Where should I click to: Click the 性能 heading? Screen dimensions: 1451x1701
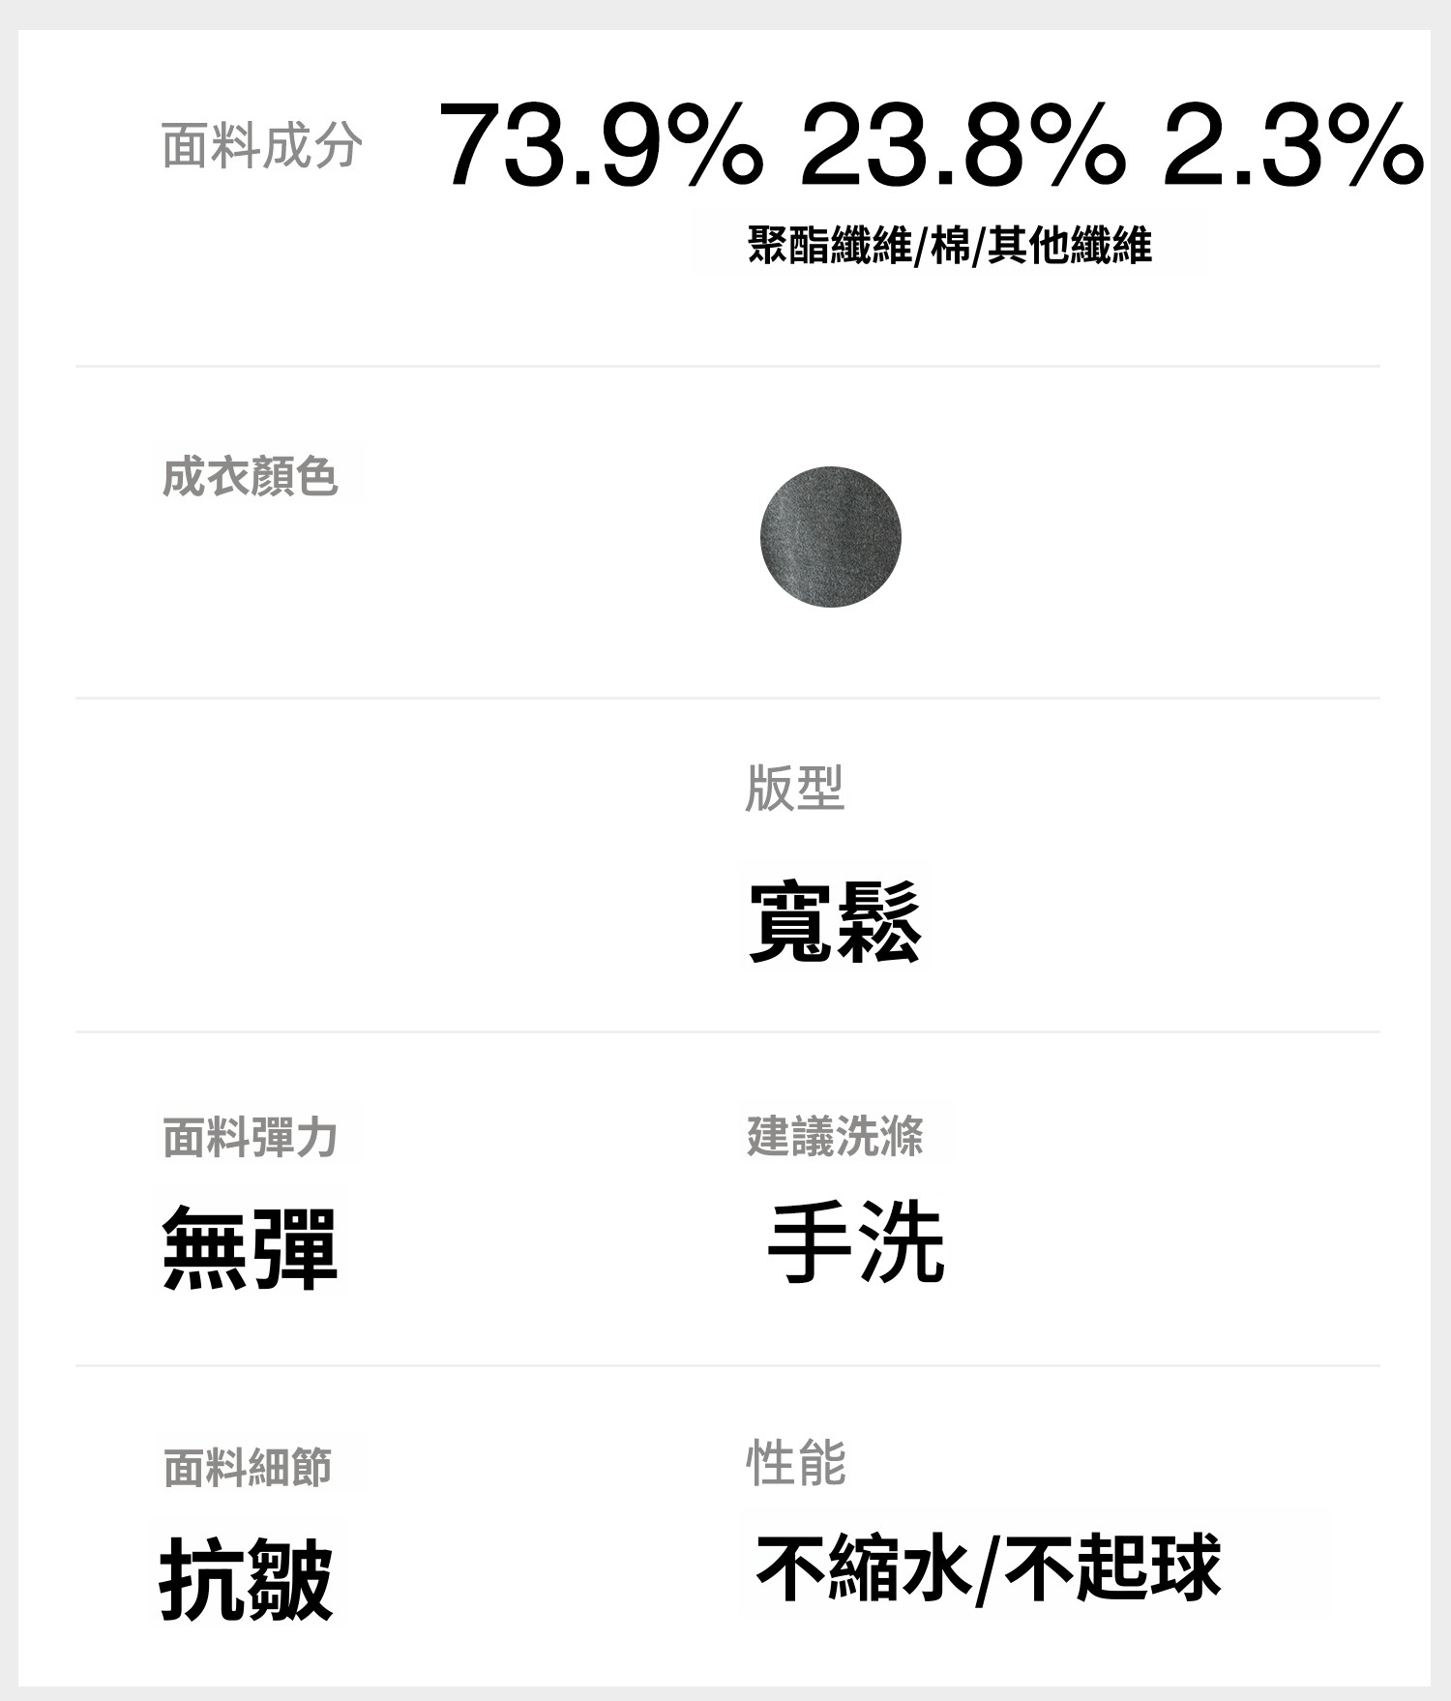[x=795, y=1462]
